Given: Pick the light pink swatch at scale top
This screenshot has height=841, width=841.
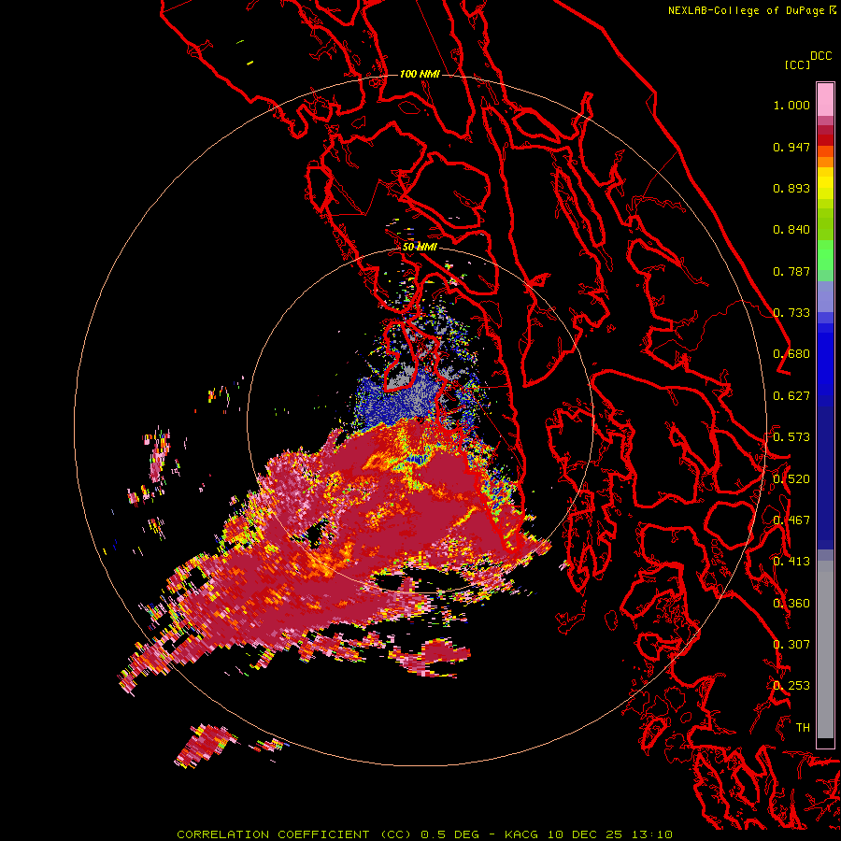Looking at the screenshot, I should click(825, 100).
